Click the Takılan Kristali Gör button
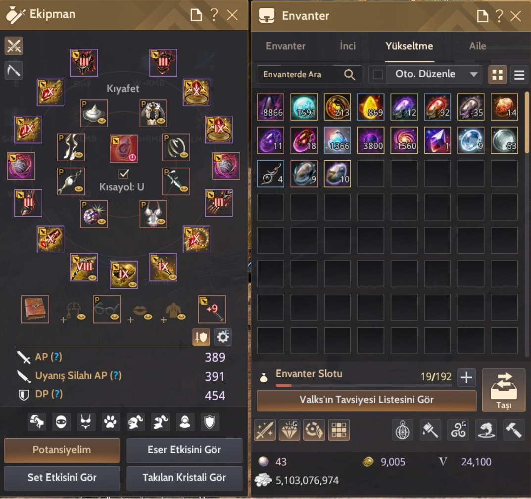 [184, 478]
